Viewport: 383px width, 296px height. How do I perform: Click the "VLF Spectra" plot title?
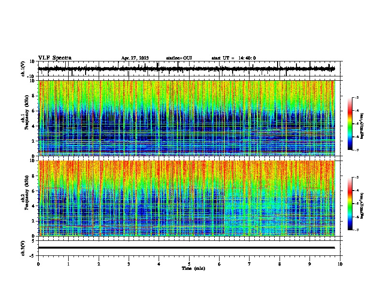tap(55, 58)
